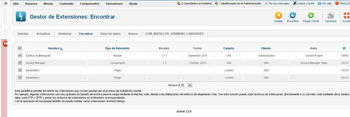This screenshot has width=350, height=117.
Task: Click the Estatus multilenguaje name cell
Action: pyautogui.click(x=38, y=56)
